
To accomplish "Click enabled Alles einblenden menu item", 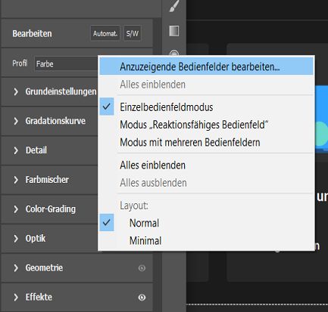I will tap(206, 165).
